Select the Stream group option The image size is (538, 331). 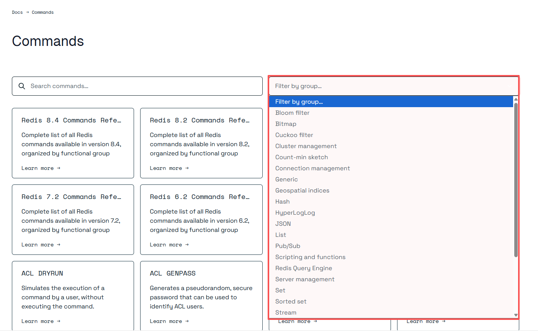pos(391,313)
